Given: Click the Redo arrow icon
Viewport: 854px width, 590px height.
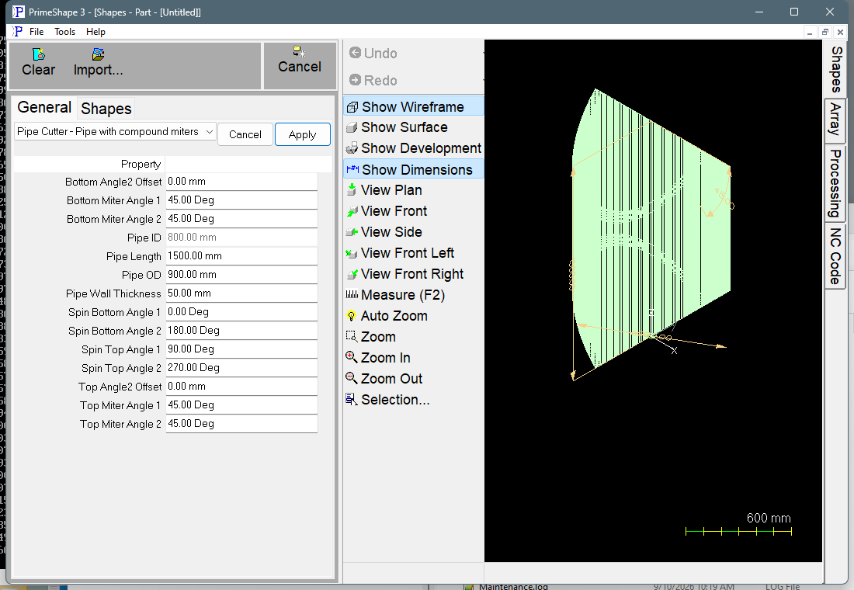Looking at the screenshot, I should click(x=355, y=80).
